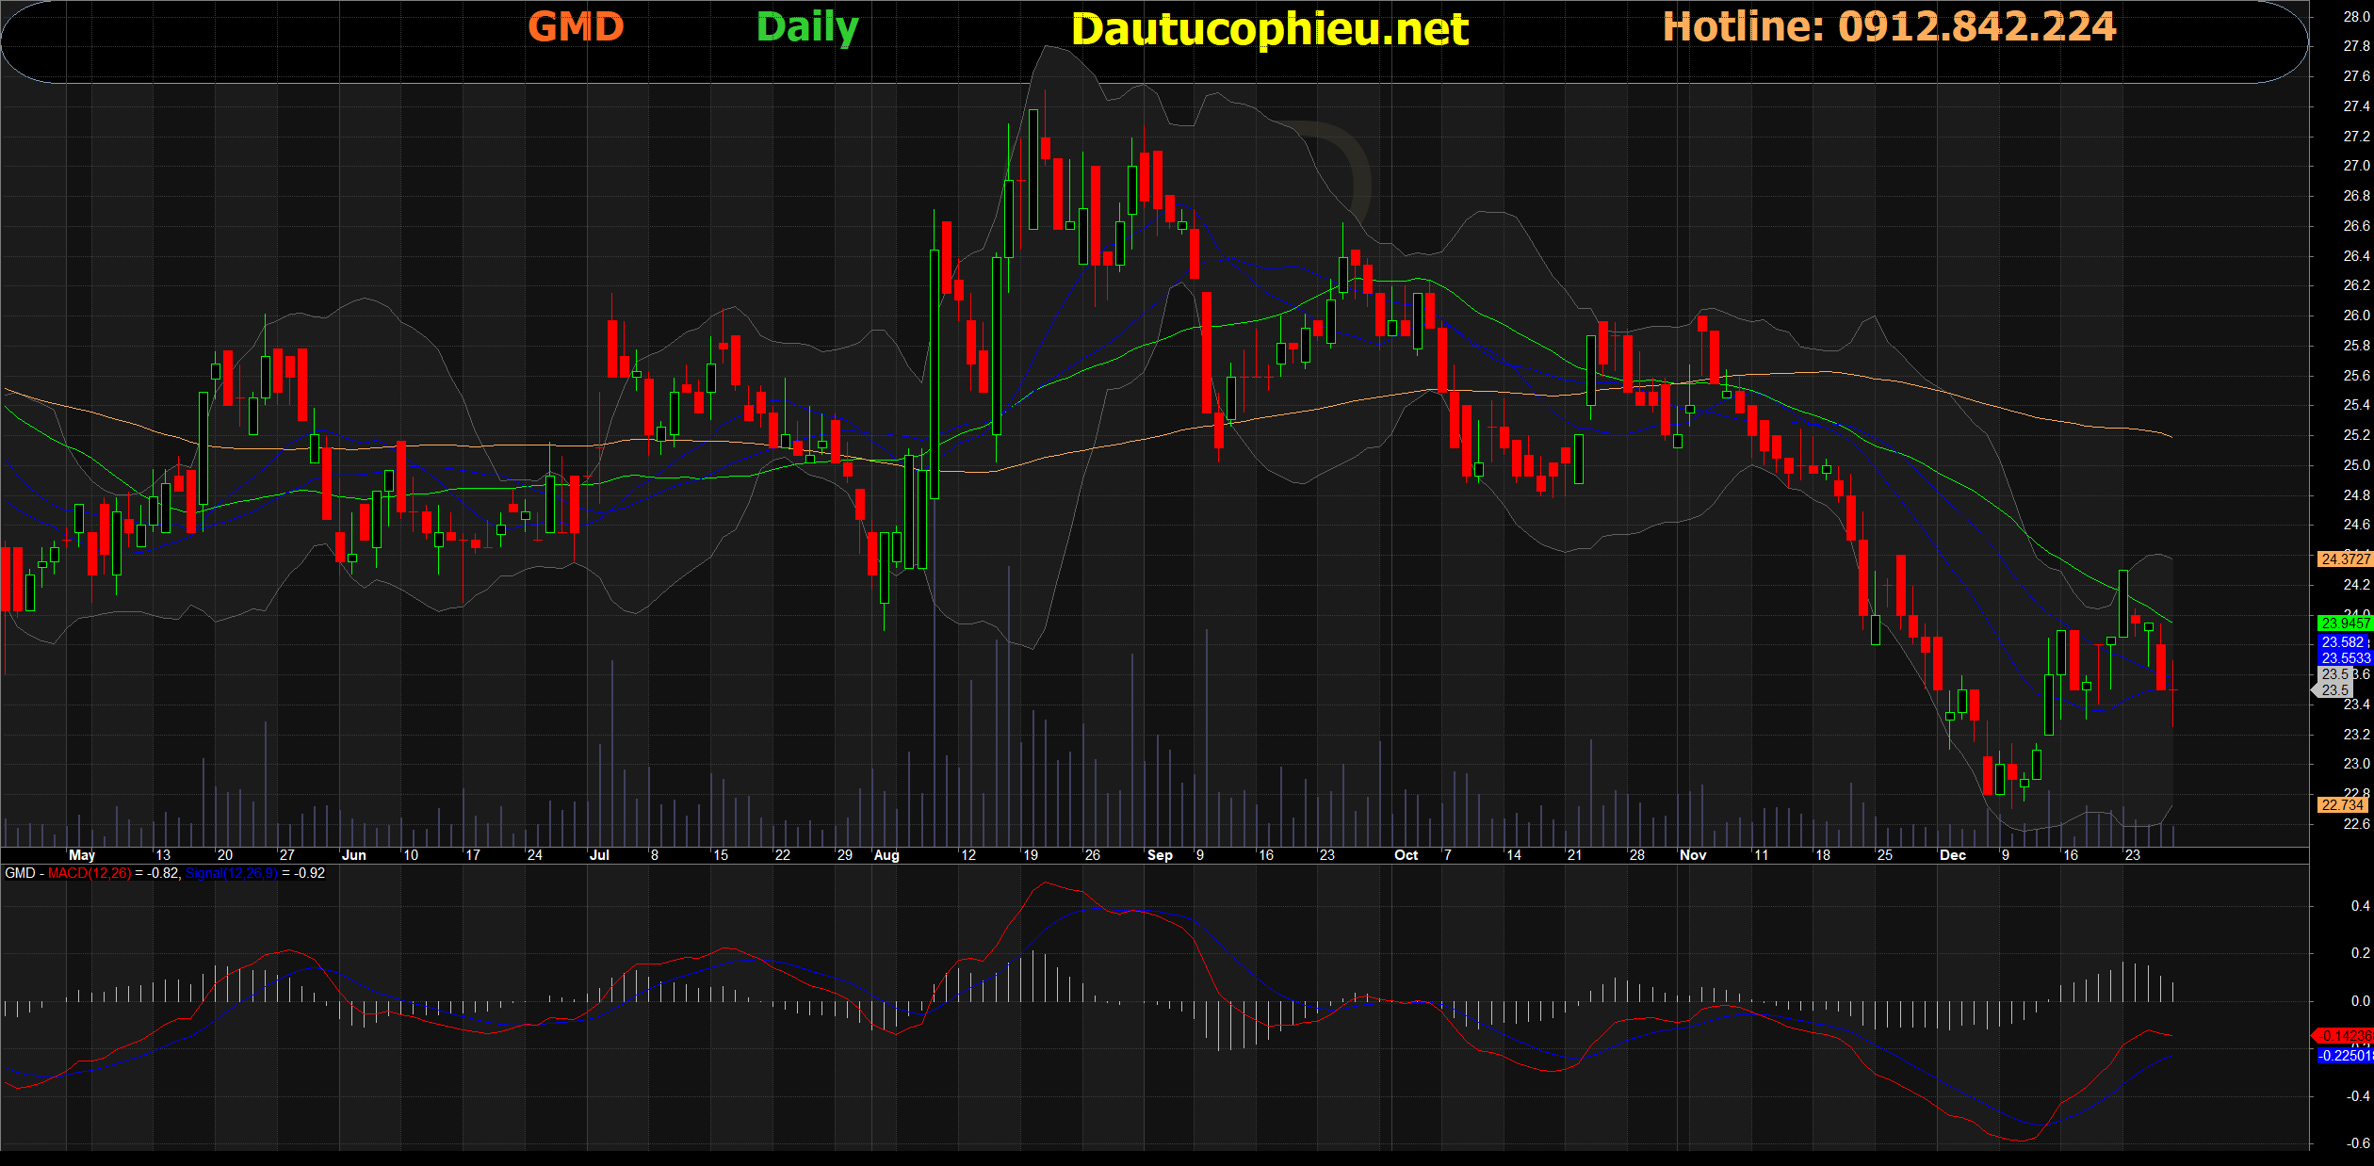Click the date label 19 in August
The height and width of the screenshot is (1166, 2374).
pos(1031,855)
